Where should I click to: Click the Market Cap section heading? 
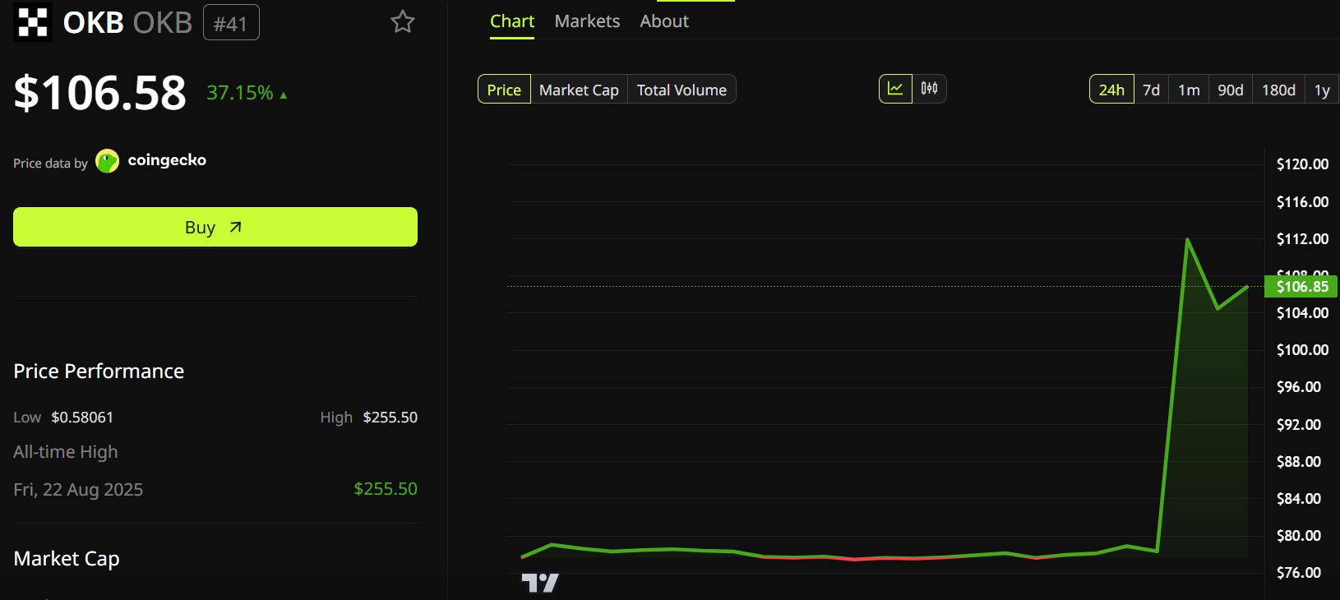coord(67,559)
